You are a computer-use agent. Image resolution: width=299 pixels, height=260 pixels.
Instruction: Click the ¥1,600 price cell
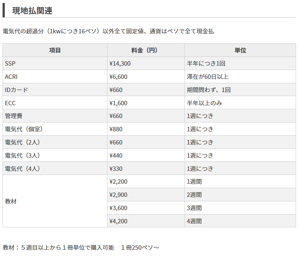coord(118,103)
